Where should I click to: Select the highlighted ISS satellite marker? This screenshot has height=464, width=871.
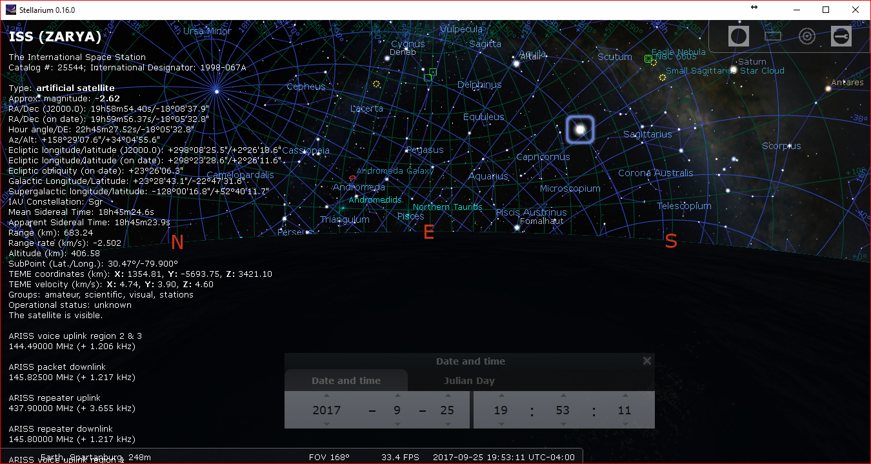(579, 129)
